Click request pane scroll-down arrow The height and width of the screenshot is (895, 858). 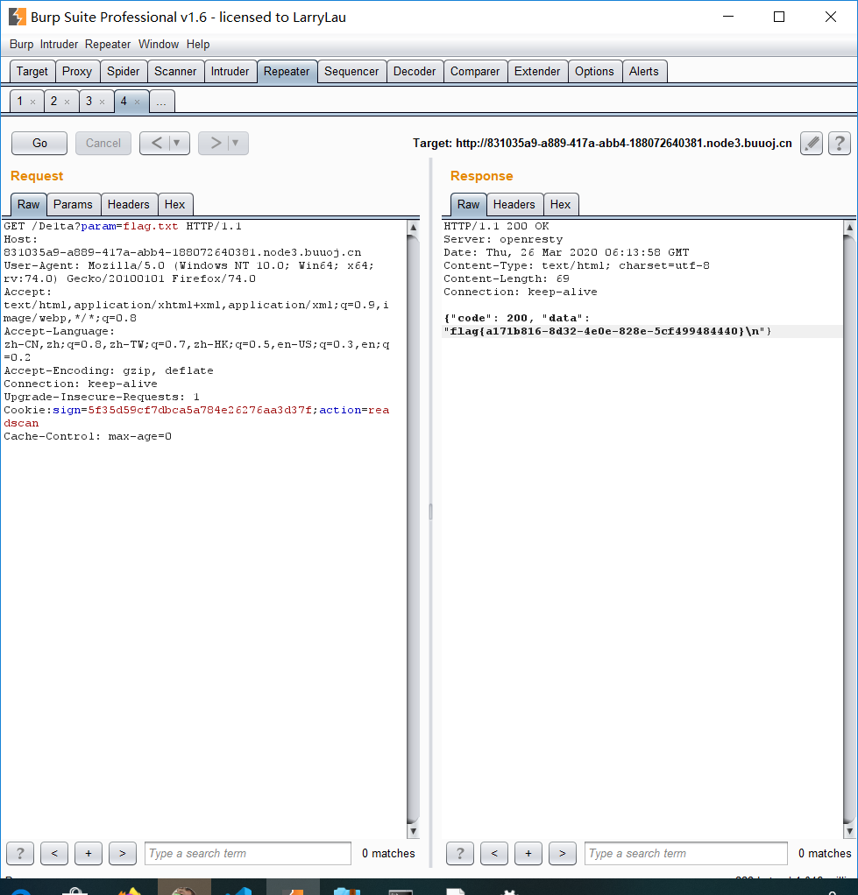point(413,831)
